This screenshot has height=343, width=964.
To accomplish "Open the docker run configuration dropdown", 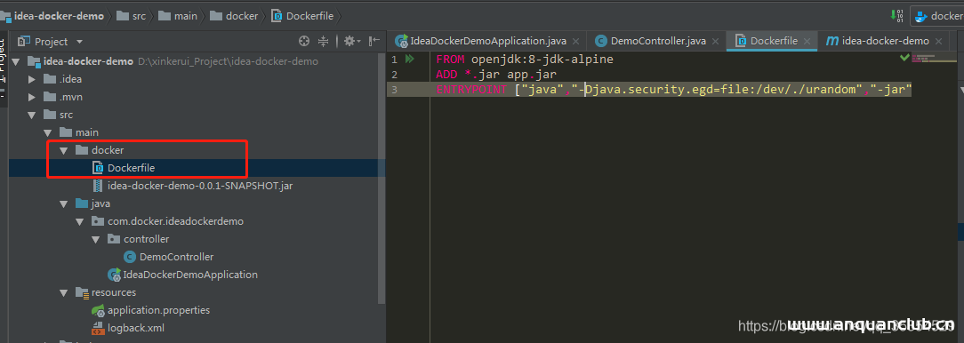I will (x=937, y=16).
